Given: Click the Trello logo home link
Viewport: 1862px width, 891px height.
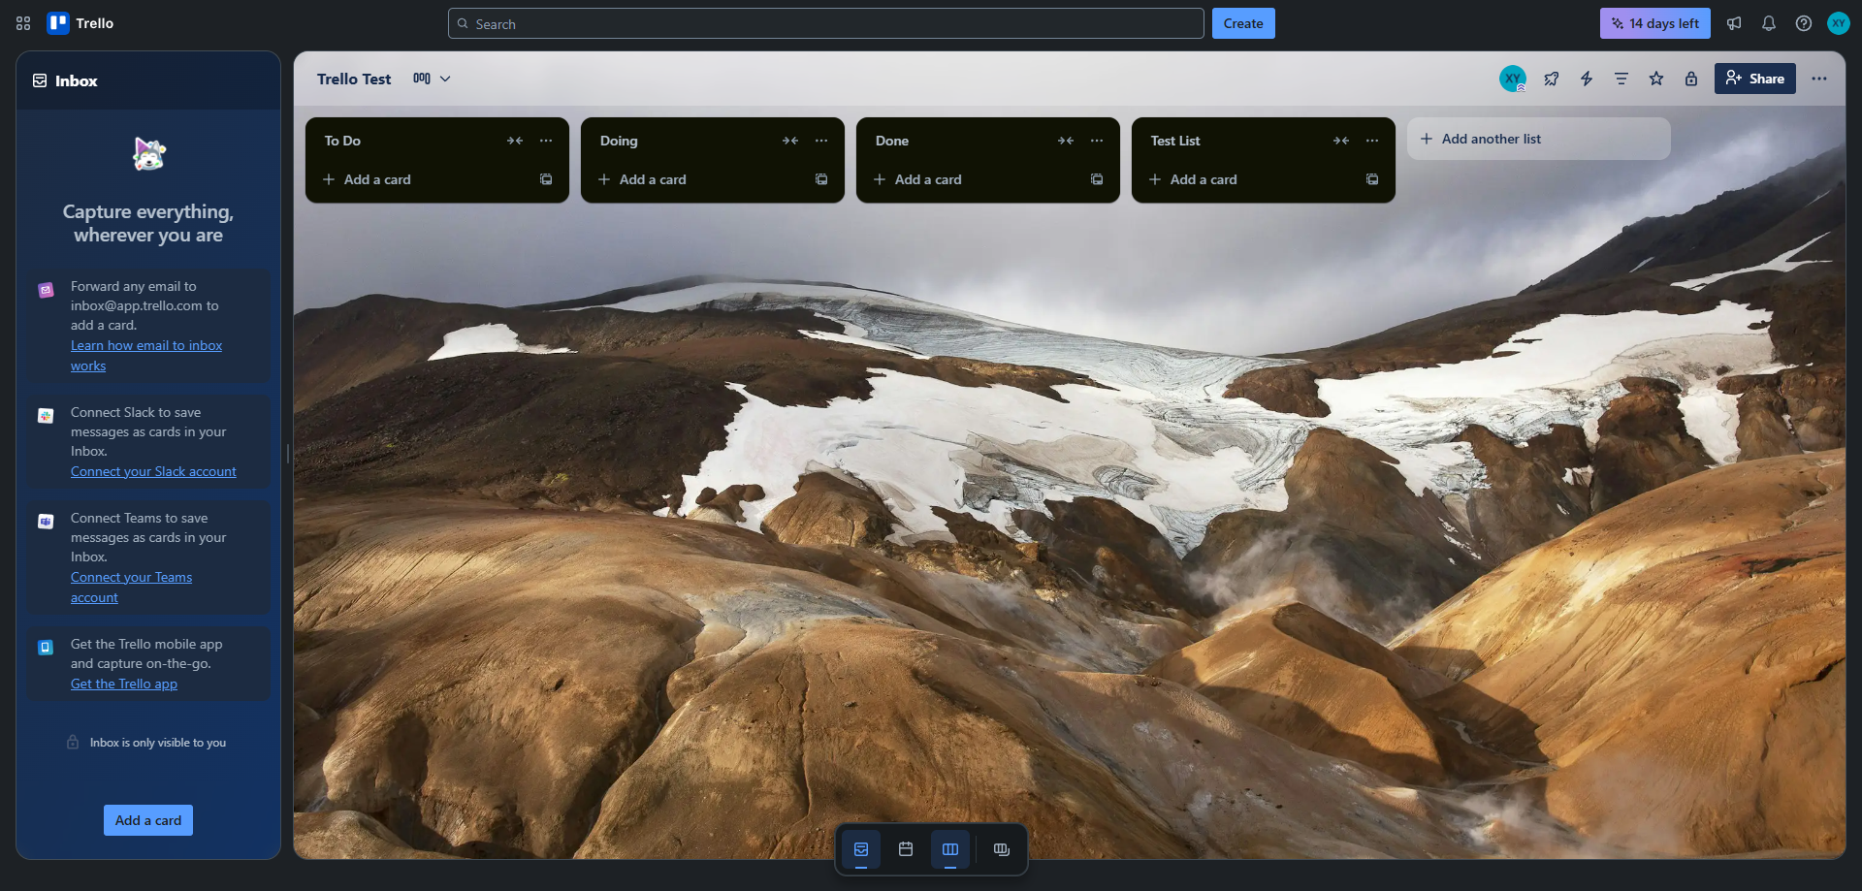Looking at the screenshot, I should (80, 23).
